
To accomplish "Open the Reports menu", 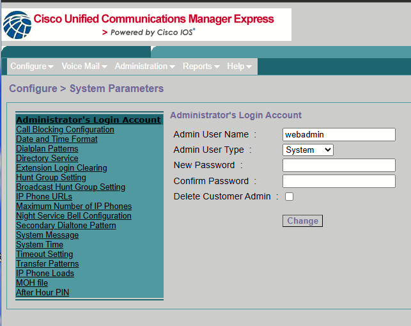I will (201, 66).
